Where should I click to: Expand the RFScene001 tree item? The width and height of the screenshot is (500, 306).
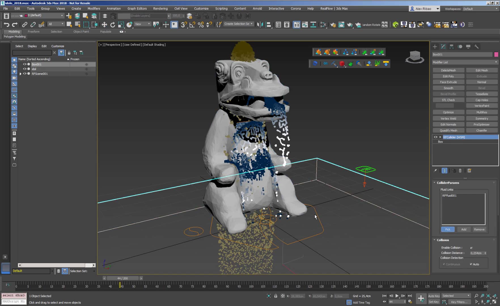[x=20, y=74]
